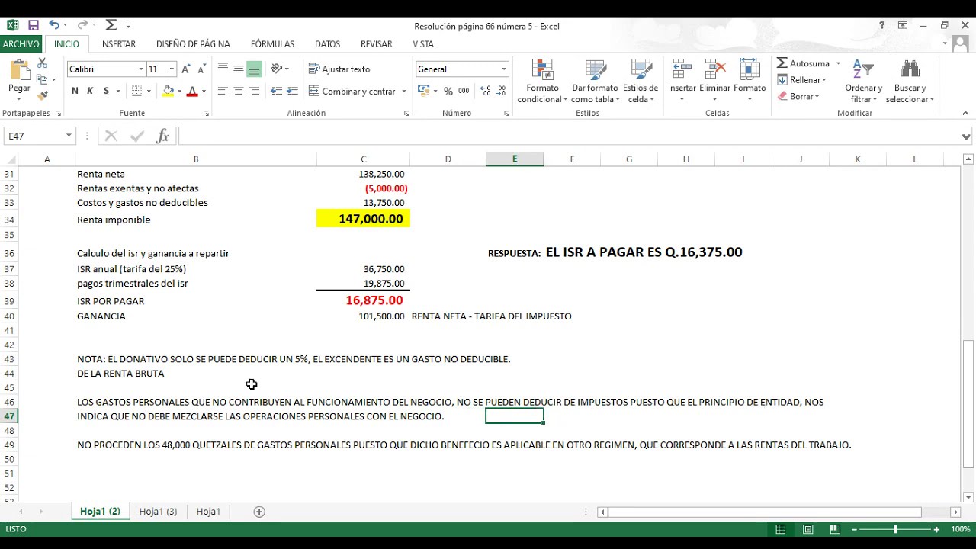The height and width of the screenshot is (549, 976).
Task: Open the FÓRMULAS ribbon tab
Action: click(272, 44)
